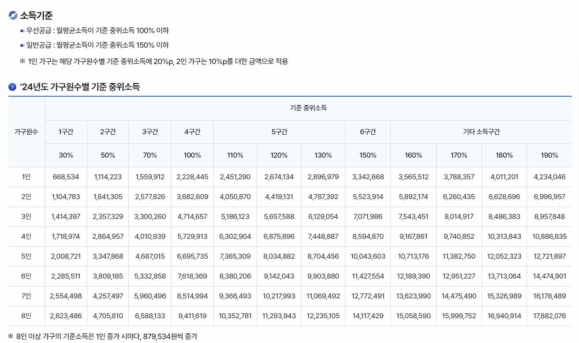The height and width of the screenshot is (343, 579).
Task: Expand the 5구간 column section
Action: coord(279,132)
